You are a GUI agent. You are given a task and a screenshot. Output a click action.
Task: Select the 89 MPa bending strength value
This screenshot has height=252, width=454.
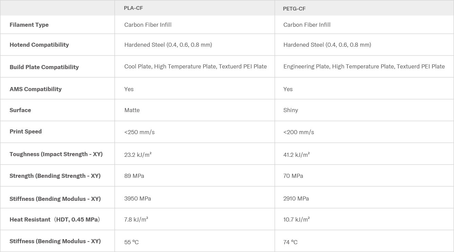[x=134, y=176]
